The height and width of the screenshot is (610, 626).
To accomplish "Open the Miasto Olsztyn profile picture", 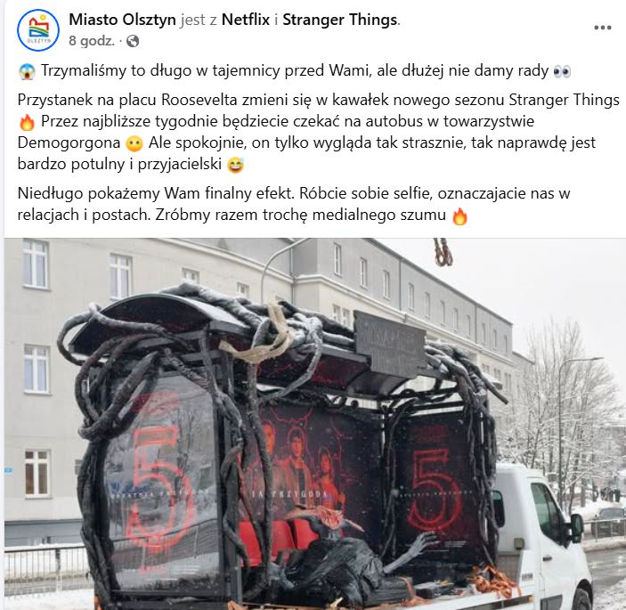I will (x=38, y=30).
